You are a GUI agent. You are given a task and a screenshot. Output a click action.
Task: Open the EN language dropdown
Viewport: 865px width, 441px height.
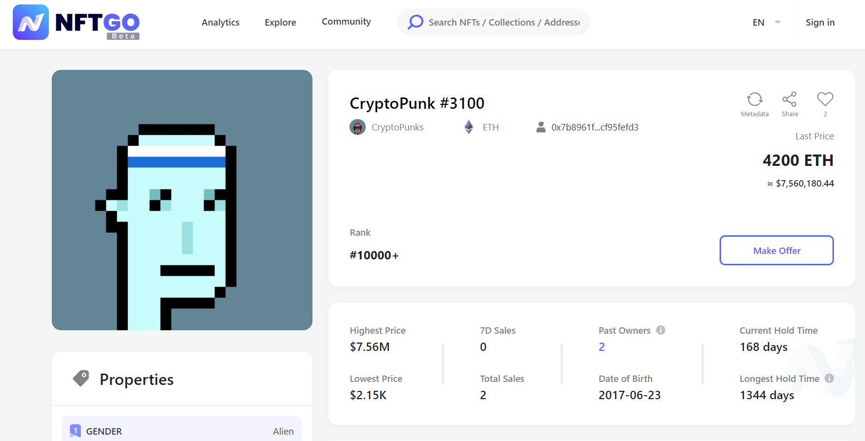pos(759,23)
